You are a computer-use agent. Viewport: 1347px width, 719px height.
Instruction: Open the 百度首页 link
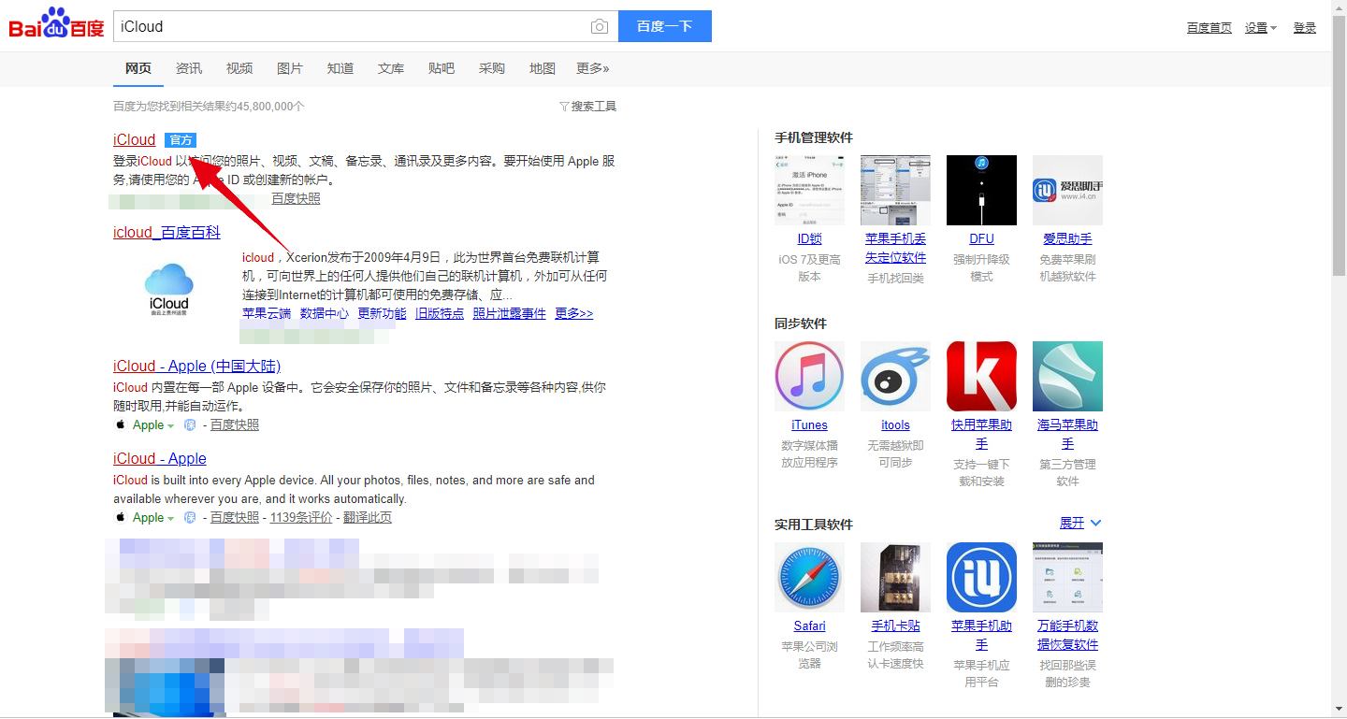coord(1209,28)
